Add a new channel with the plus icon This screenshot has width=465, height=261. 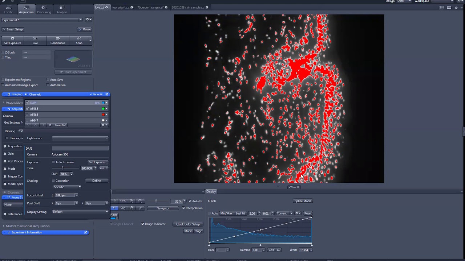[x=43, y=125]
